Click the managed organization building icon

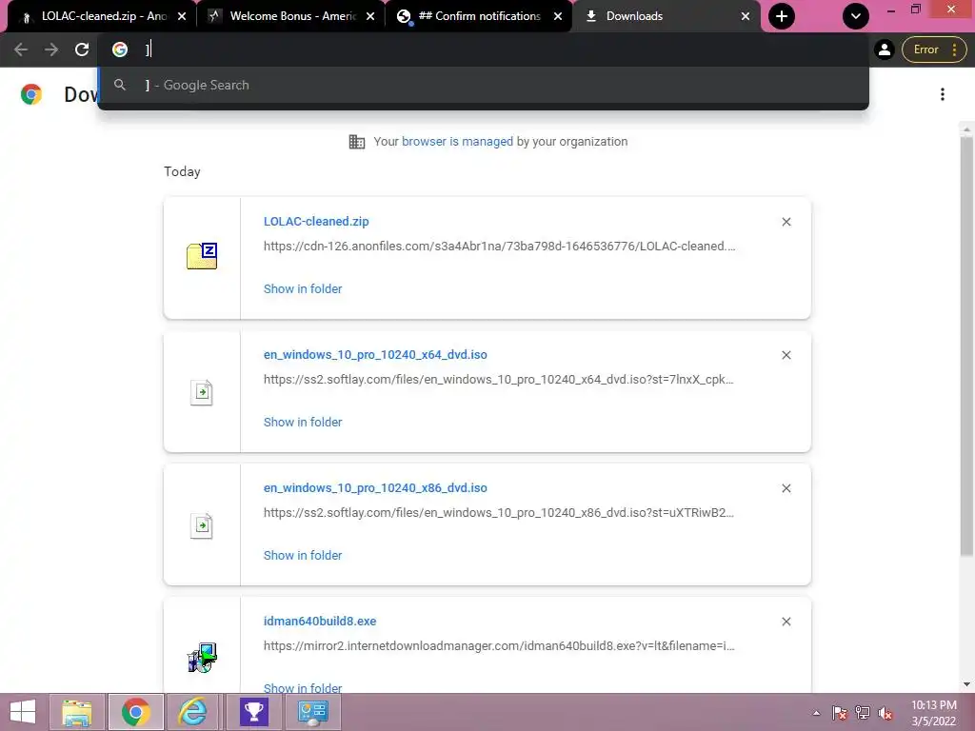point(357,142)
